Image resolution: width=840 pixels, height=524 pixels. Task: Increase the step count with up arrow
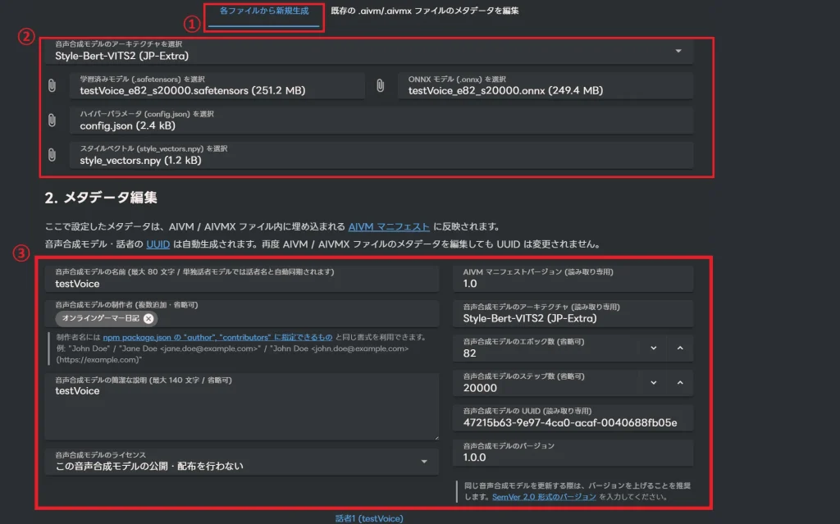tap(680, 383)
